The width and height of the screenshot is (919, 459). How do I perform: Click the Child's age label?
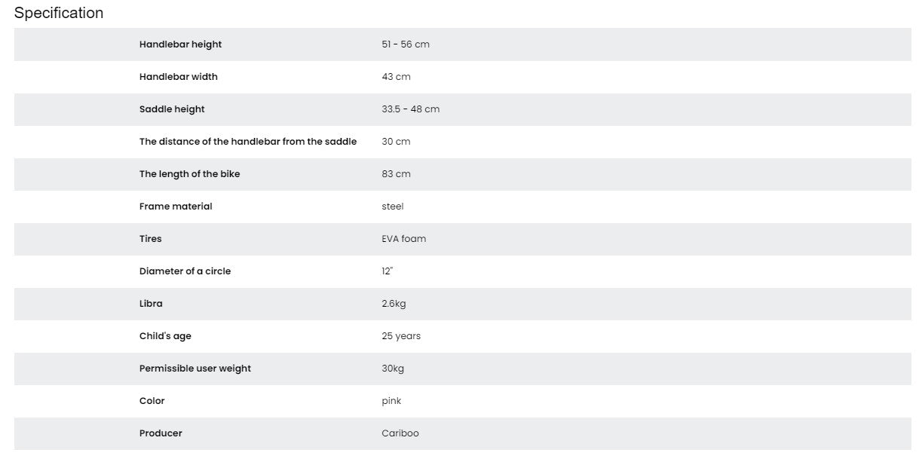point(165,336)
